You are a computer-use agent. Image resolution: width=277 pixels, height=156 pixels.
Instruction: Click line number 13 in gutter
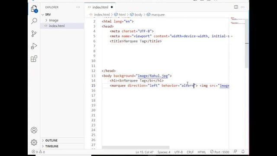[x=93, y=76]
